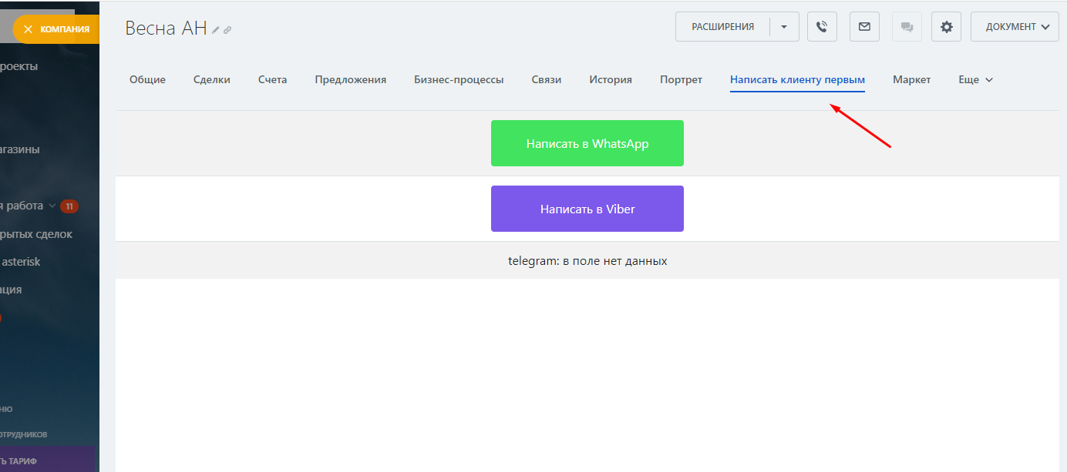This screenshot has width=1067, height=472.
Task: Switch to the Маркет tab
Action: click(x=911, y=79)
